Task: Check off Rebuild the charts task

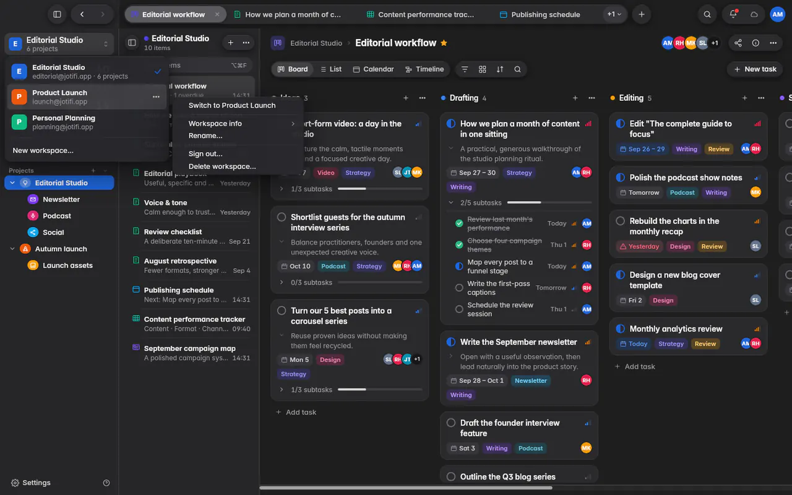Action: (x=620, y=221)
